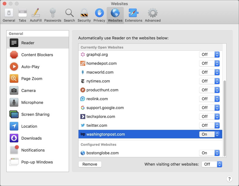Screen dimensions: 239x186
Task: Click the macworld.com favicon
Action: pyautogui.click(x=83, y=72)
